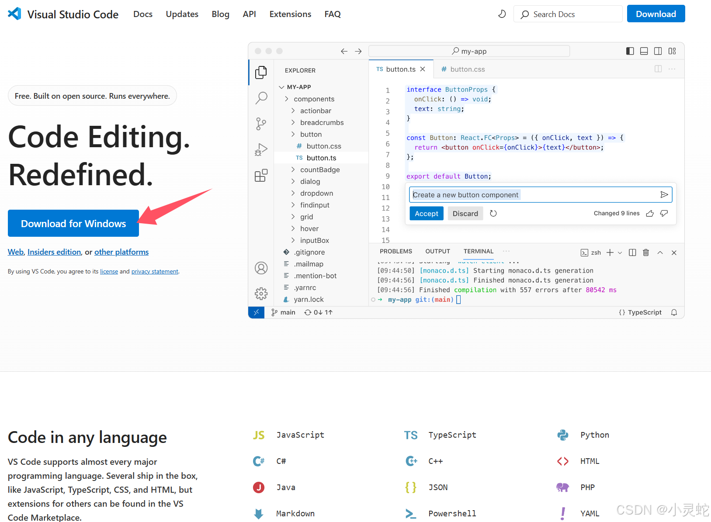
Task: Switch to the PROBLEMS panel tab
Action: [x=396, y=251]
